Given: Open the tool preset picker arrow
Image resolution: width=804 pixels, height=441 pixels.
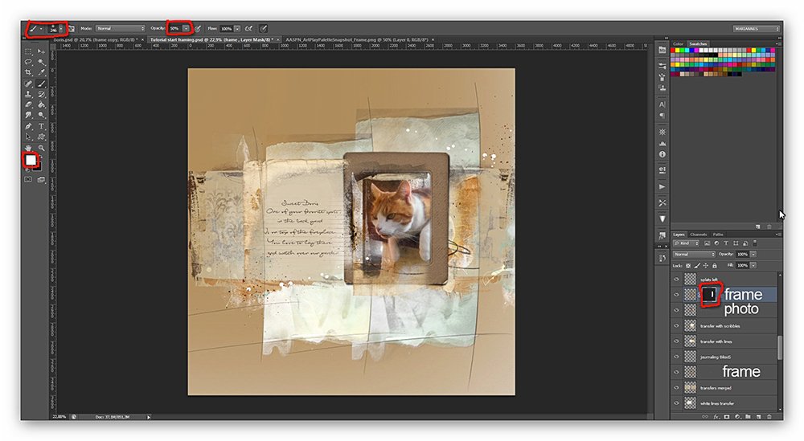Looking at the screenshot, I should [x=41, y=29].
